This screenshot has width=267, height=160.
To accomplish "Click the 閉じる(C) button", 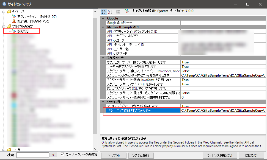I will (x=251, y=156).
